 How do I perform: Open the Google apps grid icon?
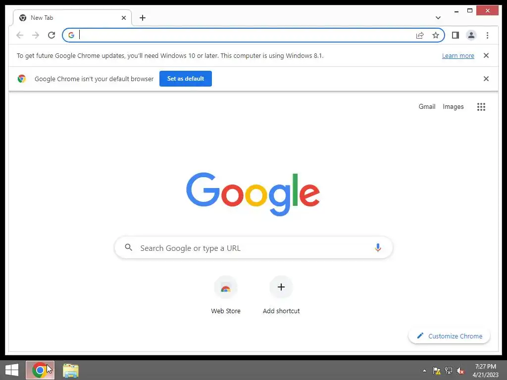click(x=481, y=107)
